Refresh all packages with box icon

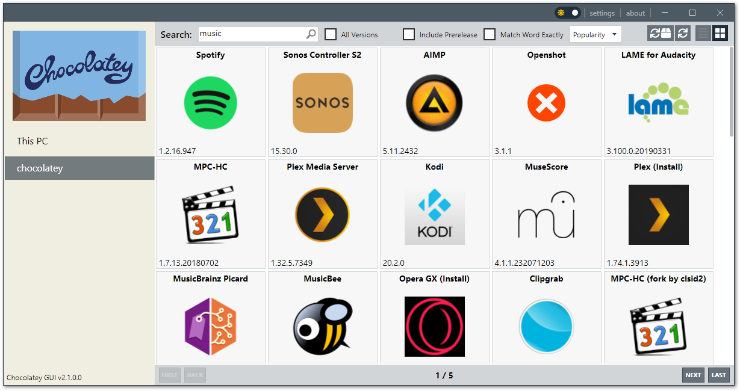[x=660, y=34]
